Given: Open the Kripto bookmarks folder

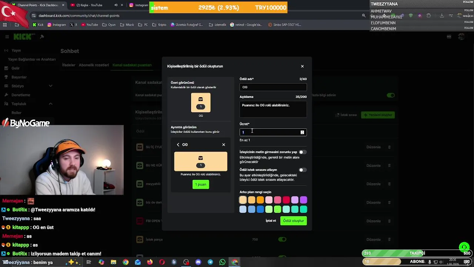Looking at the screenshot, I should pyautogui.click(x=159, y=25).
